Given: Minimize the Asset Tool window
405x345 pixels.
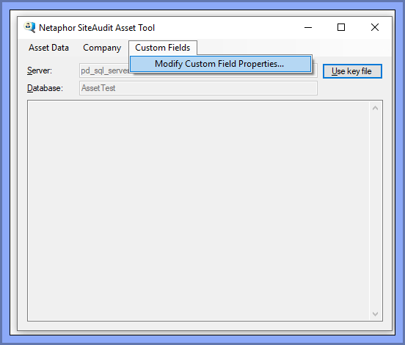Looking at the screenshot, I should click(x=308, y=27).
